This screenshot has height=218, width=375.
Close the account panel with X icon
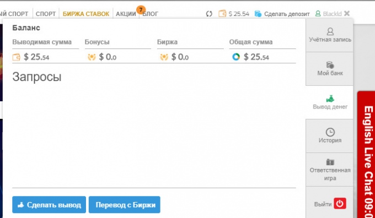[347, 14]
